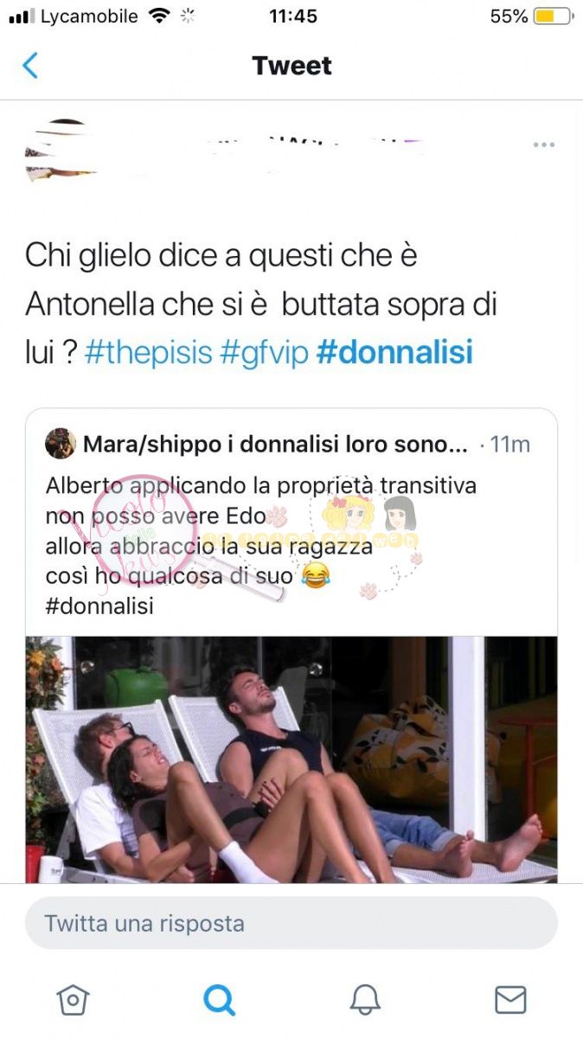Viewport: 583px width, 1038px height.
Task: Tap the 11m timestamp on the quoted tweet
Action: 509,445
